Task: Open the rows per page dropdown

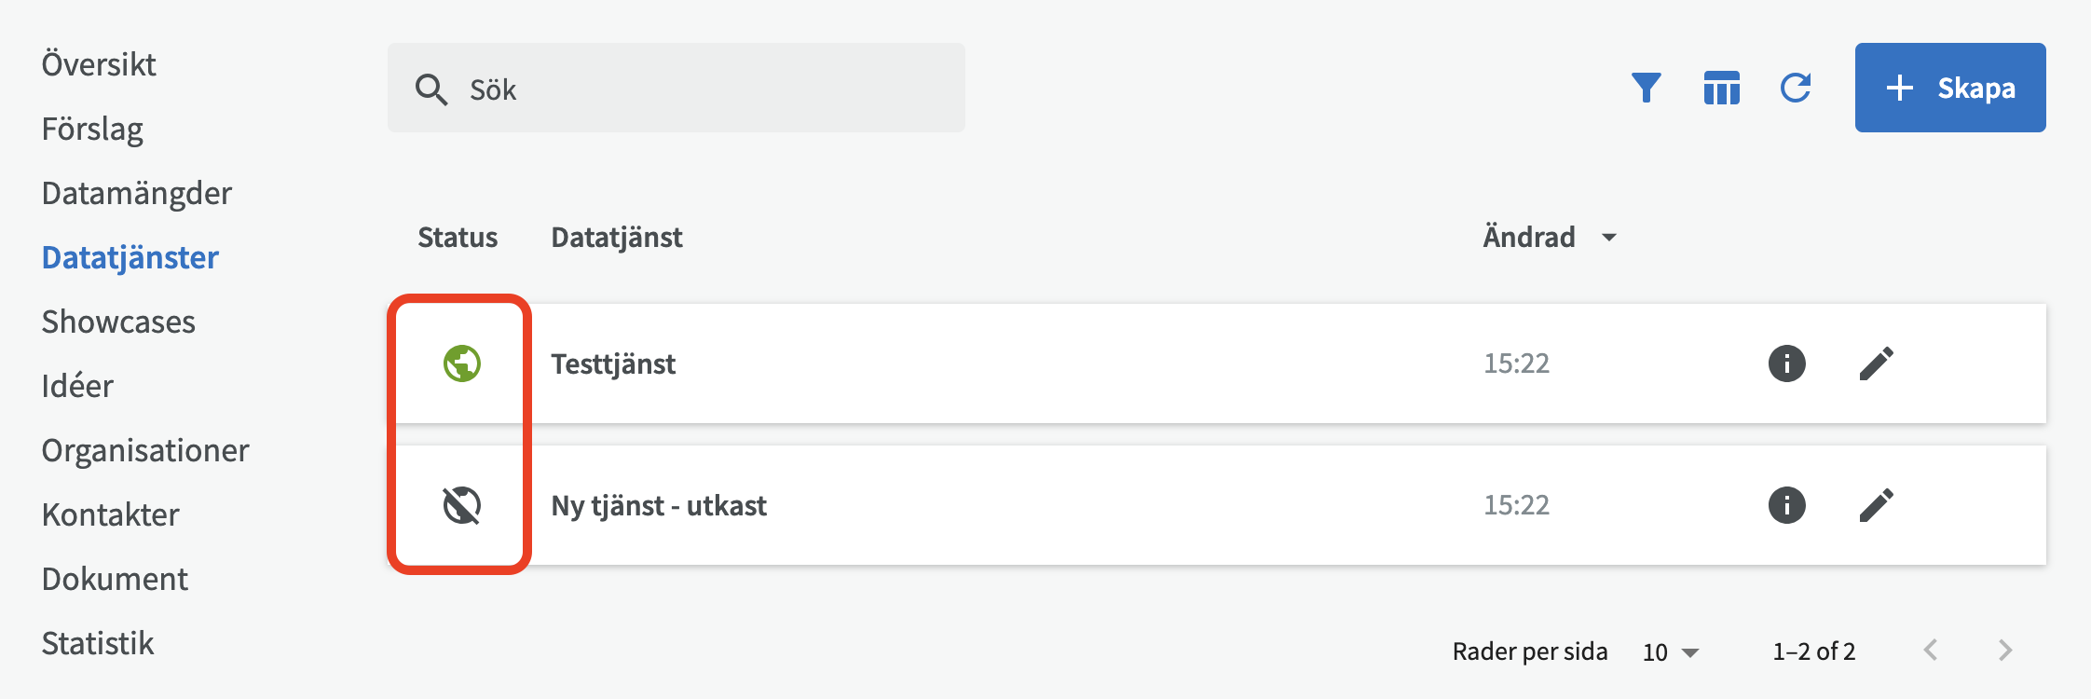Action: [1672, 651]
